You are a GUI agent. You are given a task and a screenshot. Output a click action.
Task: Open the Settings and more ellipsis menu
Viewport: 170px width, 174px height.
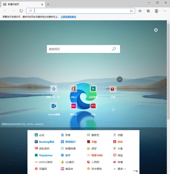click(x=165, y=11)
